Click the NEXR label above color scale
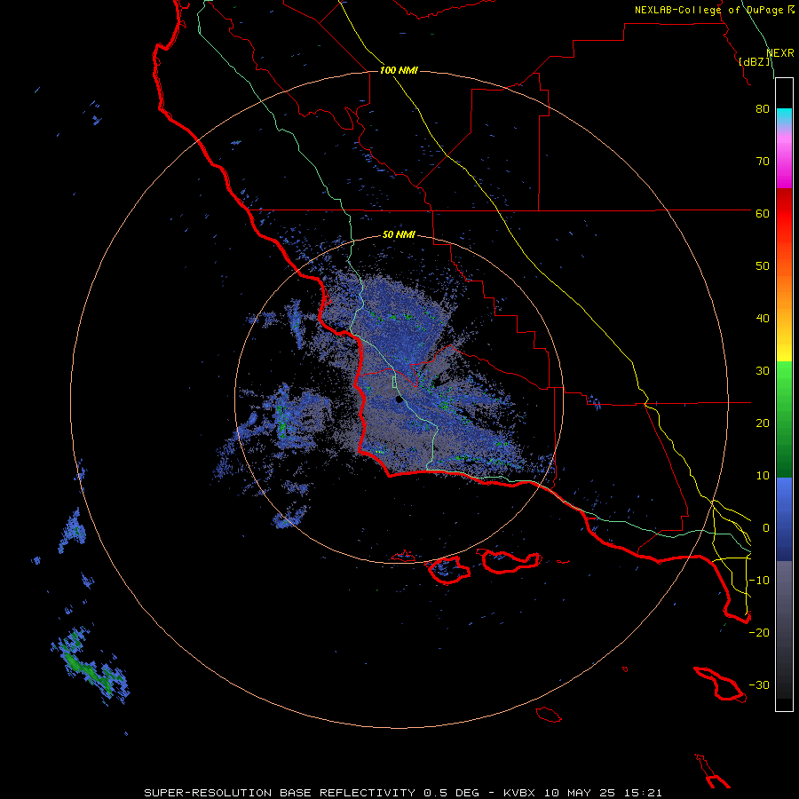The height and width of the screenshot is (799, 799). point(780,53)
